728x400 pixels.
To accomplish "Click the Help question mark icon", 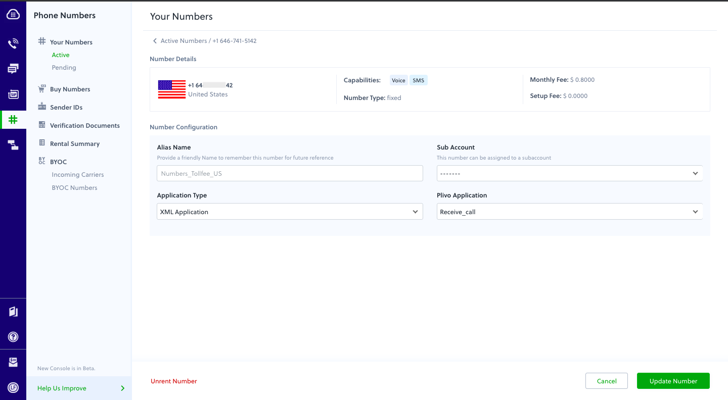I will tap(13, 337).
